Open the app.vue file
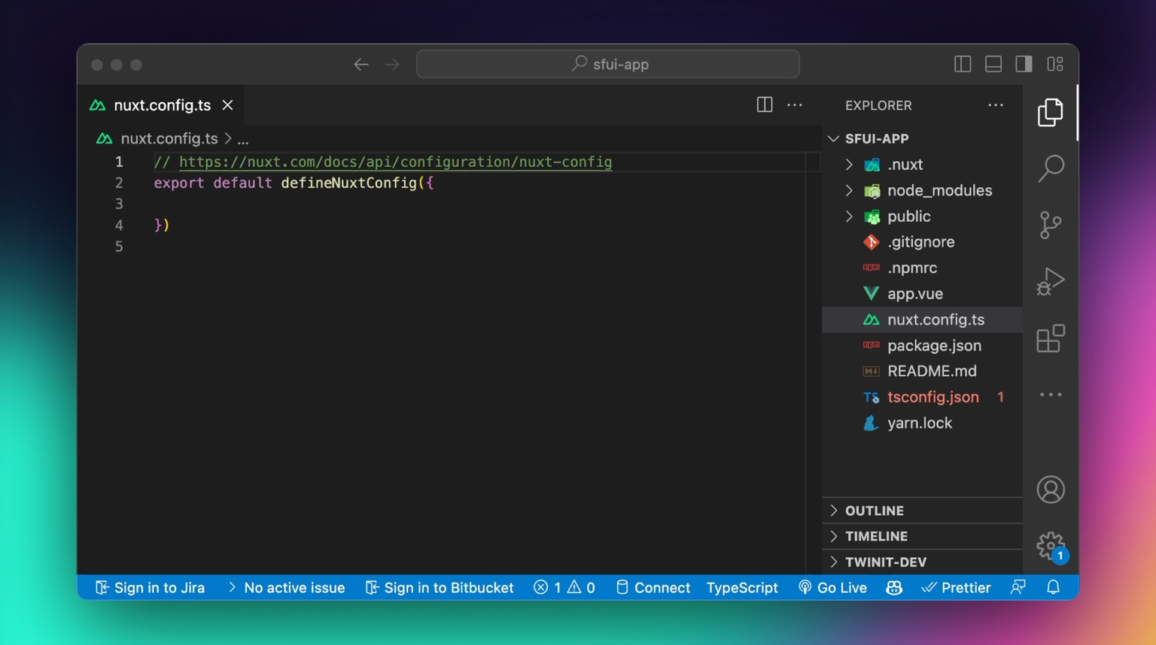 tap(922, 294)
